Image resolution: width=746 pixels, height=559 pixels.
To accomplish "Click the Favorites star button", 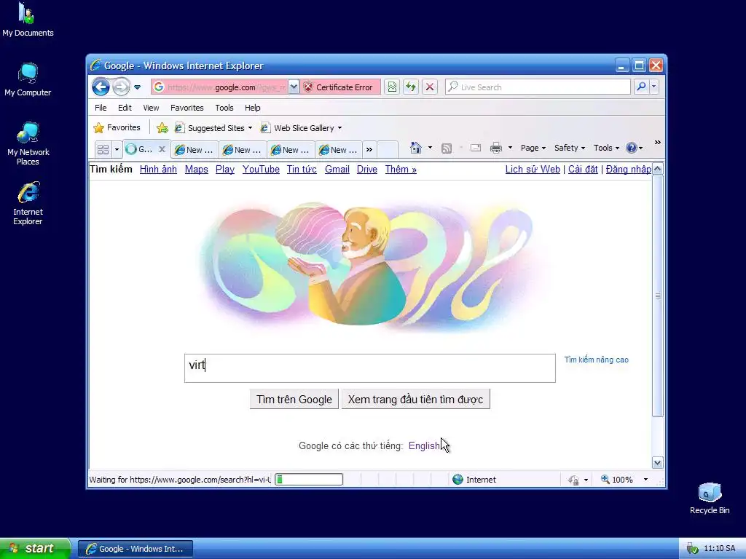I will (117, 127).
